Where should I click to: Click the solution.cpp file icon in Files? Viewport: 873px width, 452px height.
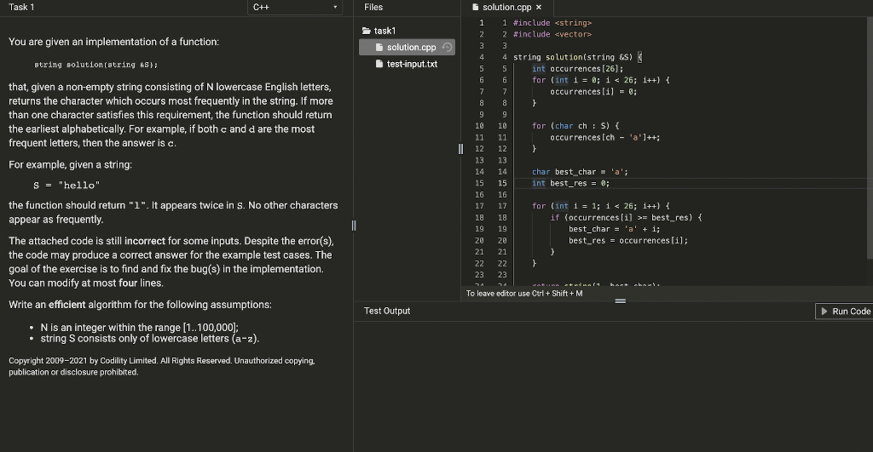pyautogui.click(x=379, y=48)
